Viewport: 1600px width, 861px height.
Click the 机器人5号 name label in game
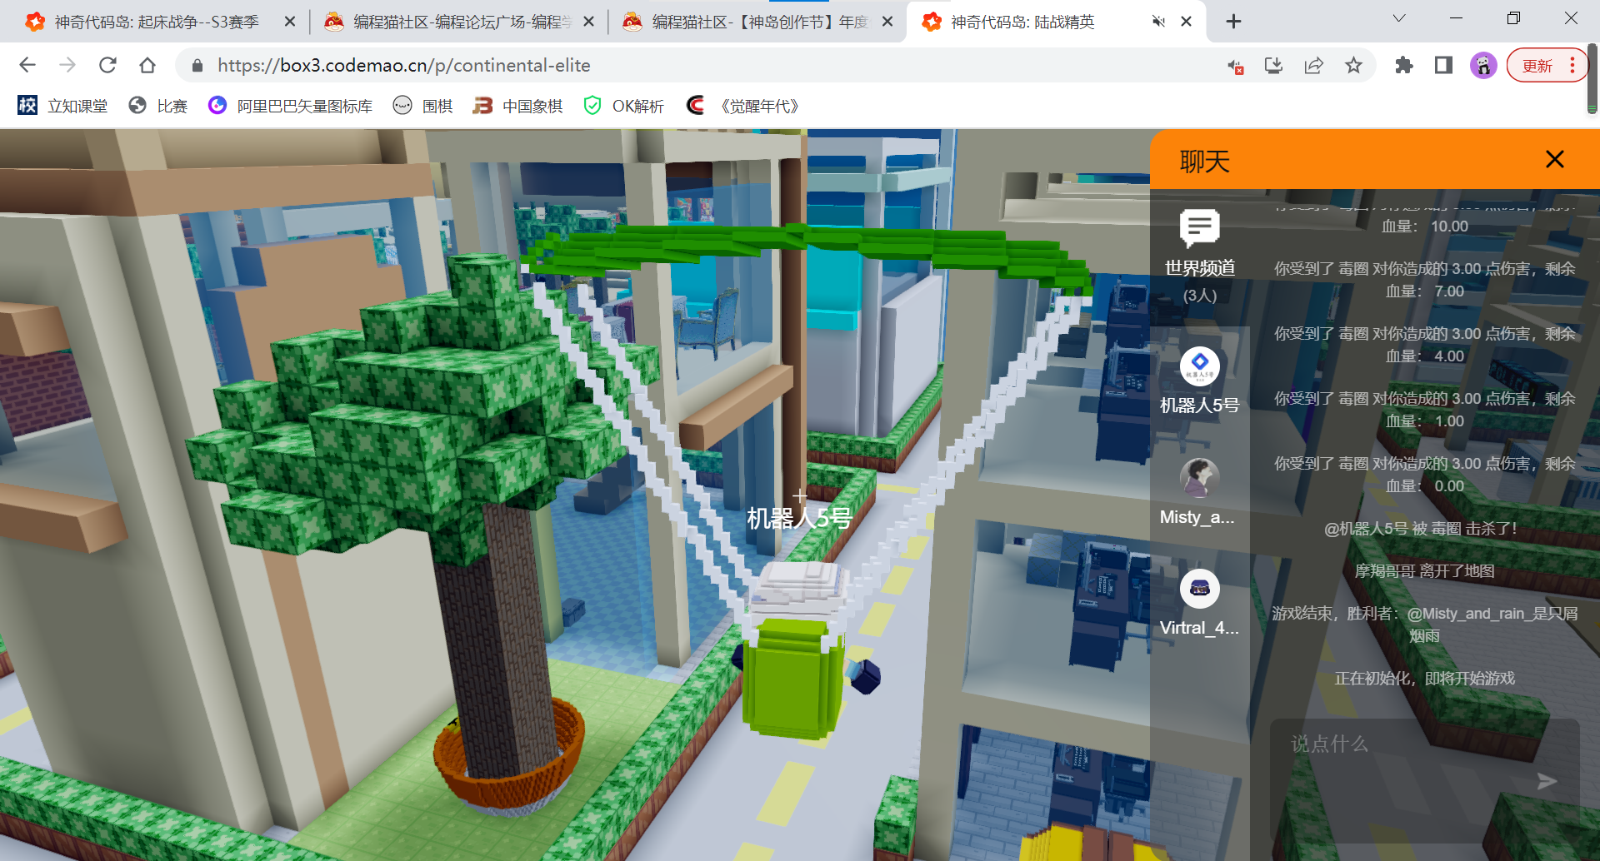[x=798, y=518]
